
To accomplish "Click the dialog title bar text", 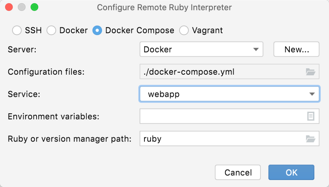I will coord(164,7).
